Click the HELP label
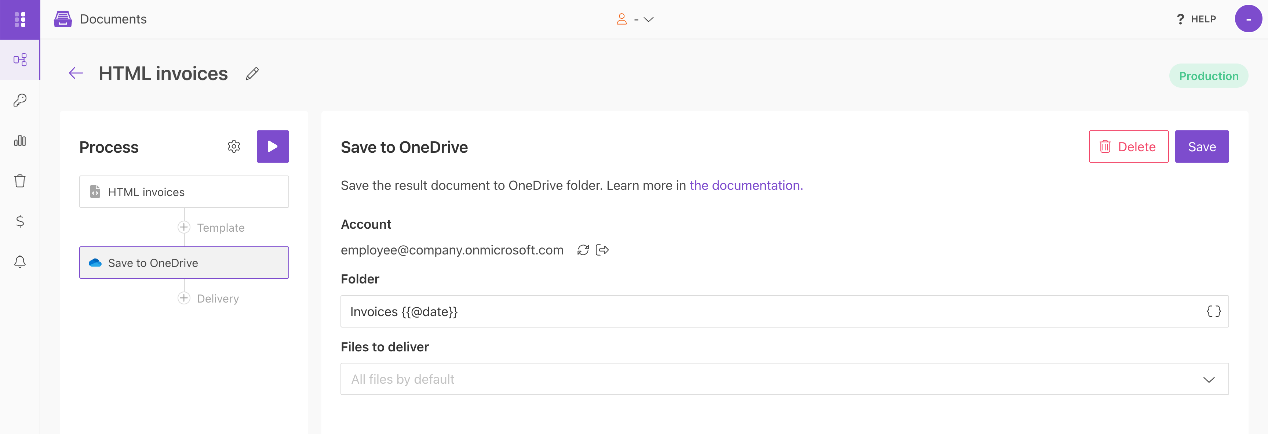Image resolution: width=1268 pixels, height=434 pixels. pos(1203,19)
